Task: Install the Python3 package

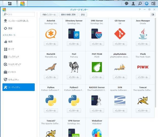Action: pyautogui.click(x=74, y=111)
